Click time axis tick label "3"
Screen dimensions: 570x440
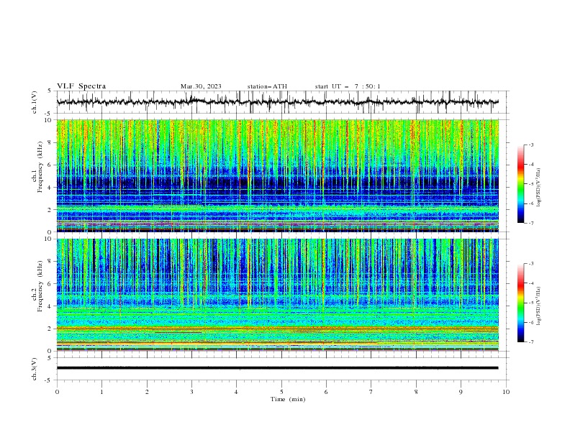point(191,392)
